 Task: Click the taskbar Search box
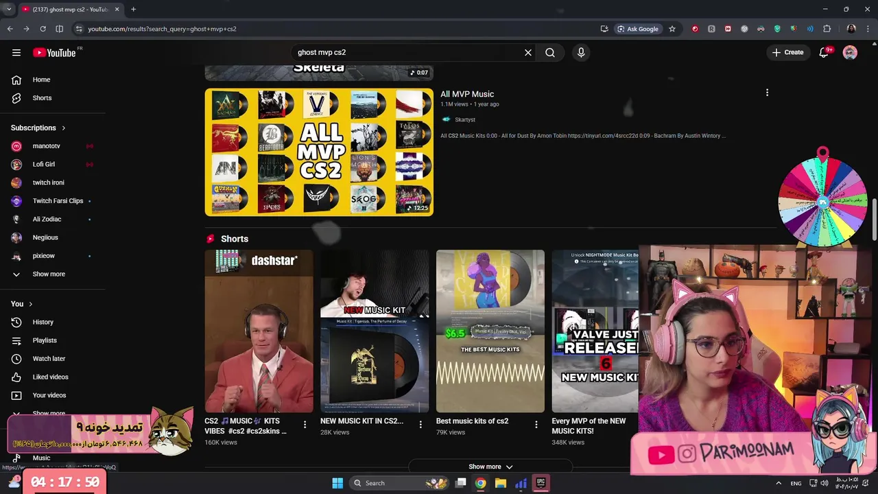tap(400, 483)
